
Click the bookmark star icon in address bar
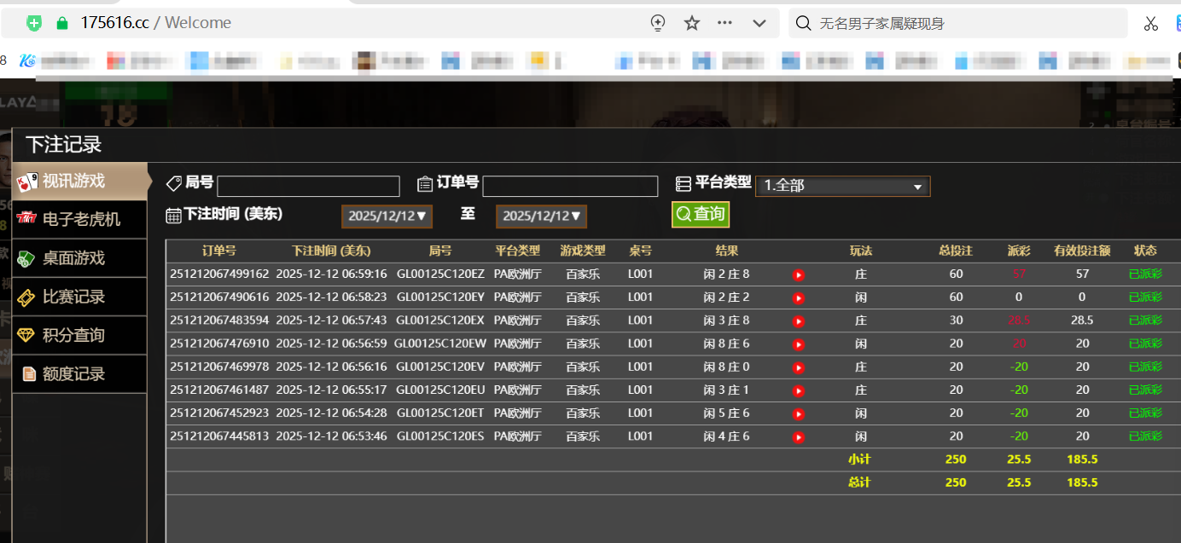pos(691,23)
